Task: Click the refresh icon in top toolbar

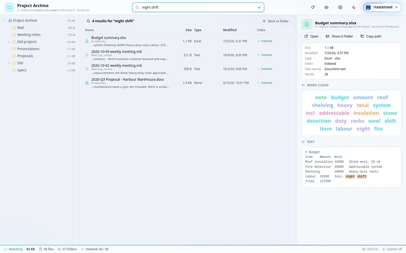Action: [313, 7]
